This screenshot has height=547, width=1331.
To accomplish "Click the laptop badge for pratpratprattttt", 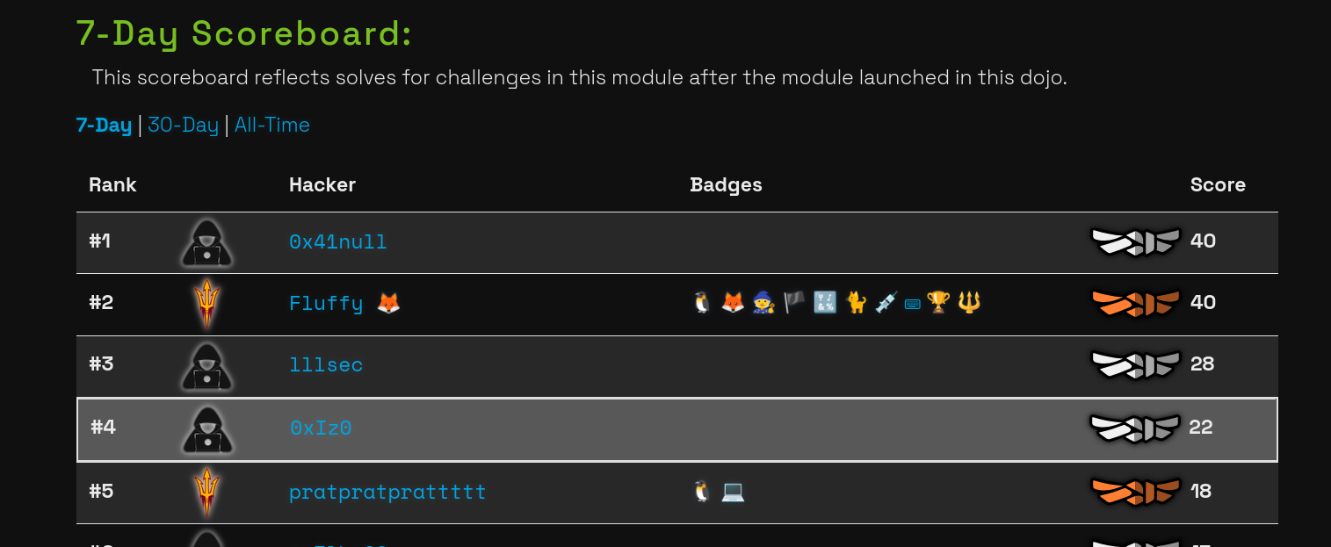I will point(733,491).
